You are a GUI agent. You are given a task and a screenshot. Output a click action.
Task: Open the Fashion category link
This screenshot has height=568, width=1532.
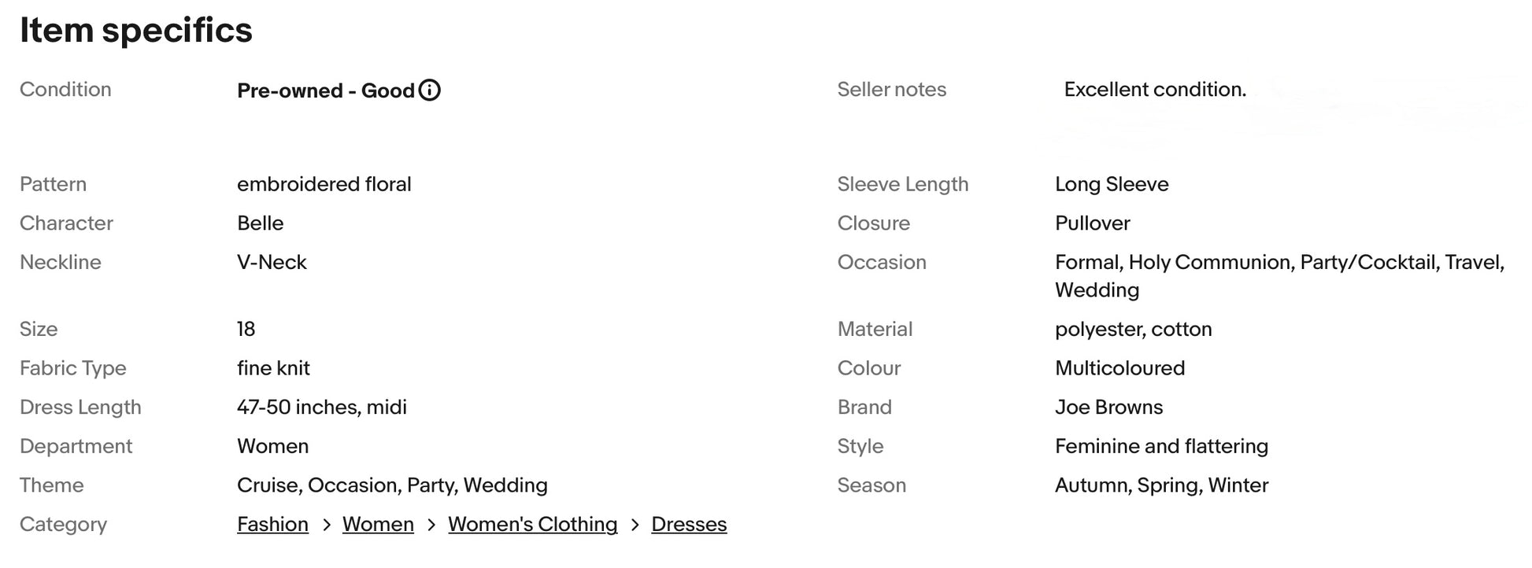coord(272,525)
